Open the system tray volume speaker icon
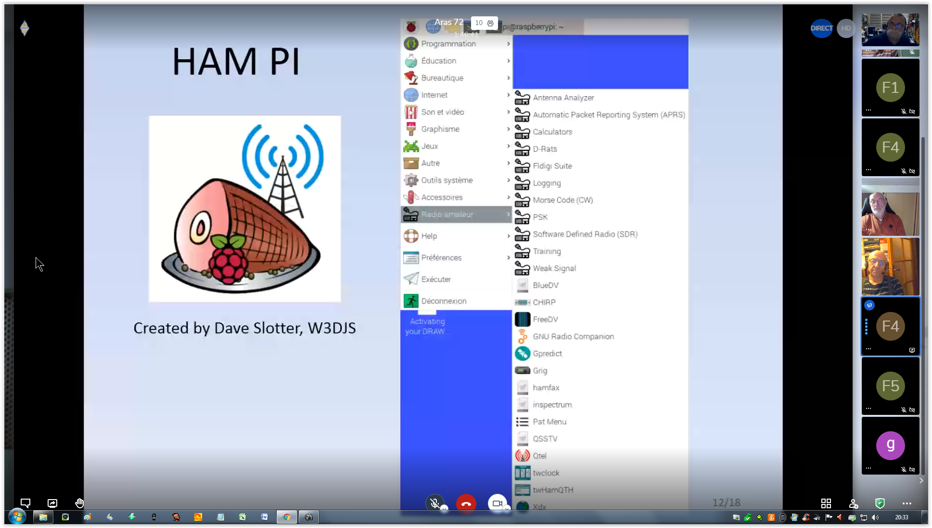This screenshot has width=932, height=528. click(875, 517)
